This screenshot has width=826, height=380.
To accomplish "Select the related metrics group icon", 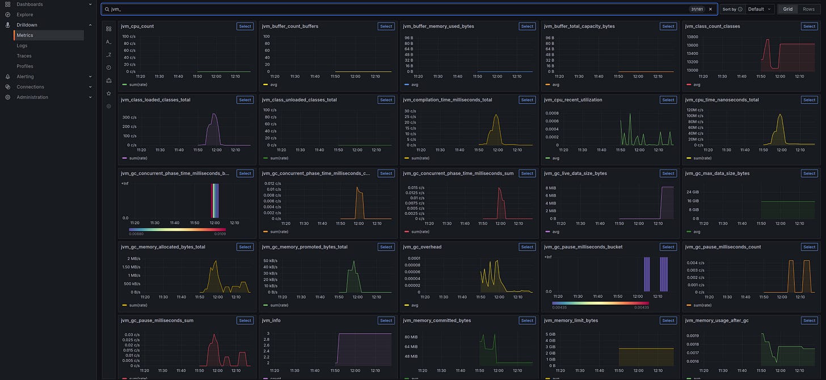I will [108, 79].
